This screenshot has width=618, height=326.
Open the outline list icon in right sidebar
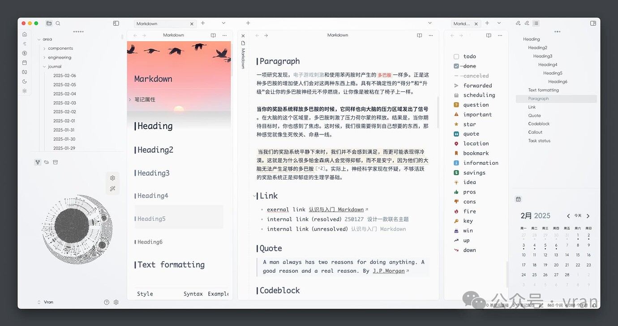tap(536, 23)
